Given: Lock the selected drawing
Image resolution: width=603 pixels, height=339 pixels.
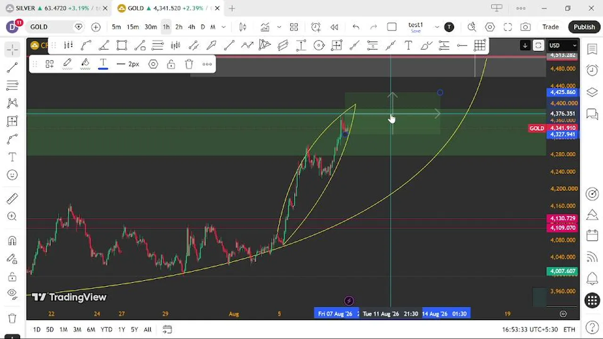Looking at the screenshot, I should (171, 64).
